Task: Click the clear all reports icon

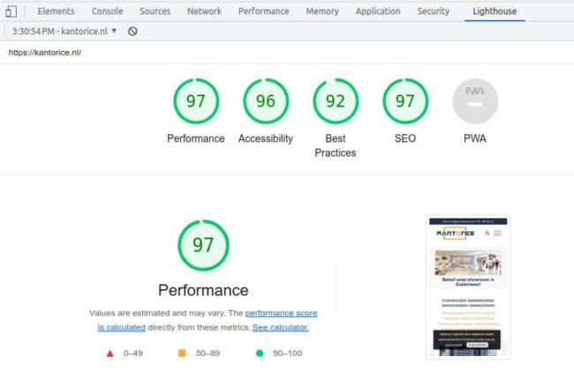Action: click(132, 32)
